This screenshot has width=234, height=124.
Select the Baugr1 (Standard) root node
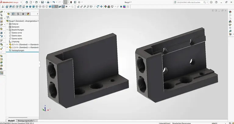23,21
